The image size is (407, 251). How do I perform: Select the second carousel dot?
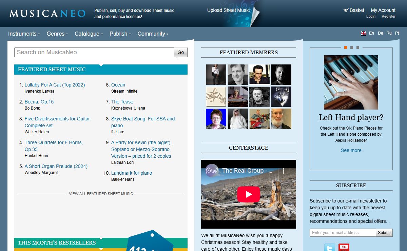pyautogui.click(x=351, y=47)
